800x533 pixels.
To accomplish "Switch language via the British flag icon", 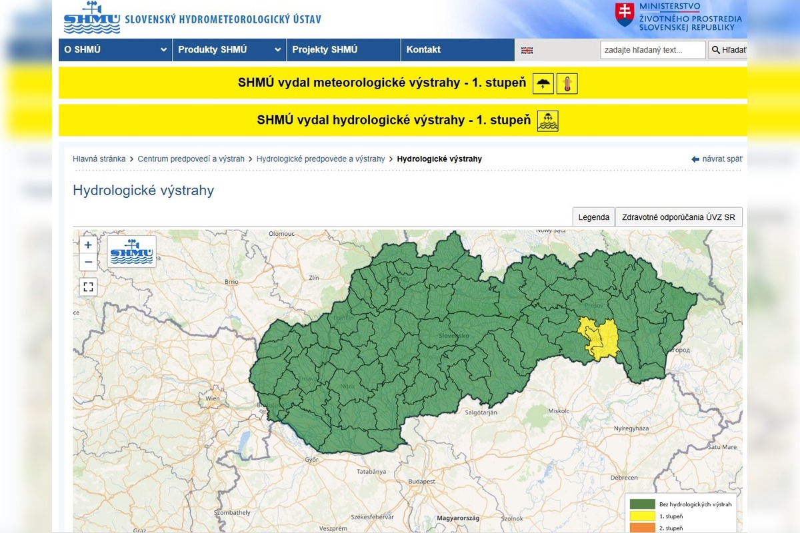I will 527,49.
